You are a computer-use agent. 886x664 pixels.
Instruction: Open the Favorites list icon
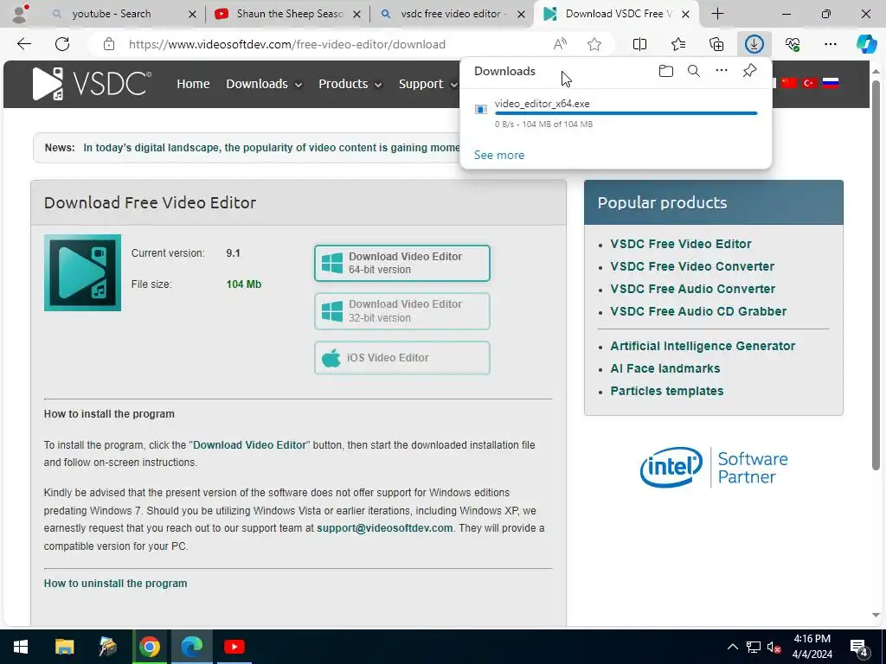click(x=678, y=44)
